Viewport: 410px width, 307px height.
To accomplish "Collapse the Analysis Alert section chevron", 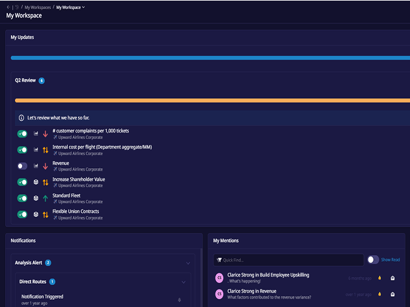I will (188, 263).
